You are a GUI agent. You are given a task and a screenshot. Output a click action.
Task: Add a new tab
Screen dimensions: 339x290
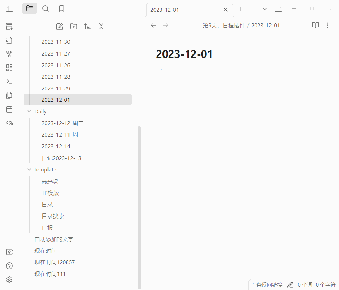point(241,9)
